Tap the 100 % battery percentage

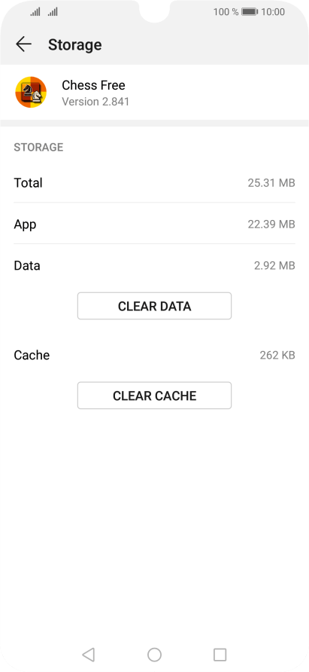pos(226,12)
